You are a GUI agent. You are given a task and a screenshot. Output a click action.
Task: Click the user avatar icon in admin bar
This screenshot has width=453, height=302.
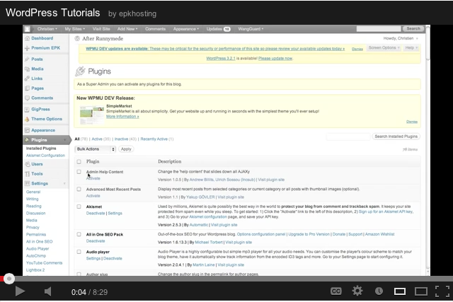[27, 29]
